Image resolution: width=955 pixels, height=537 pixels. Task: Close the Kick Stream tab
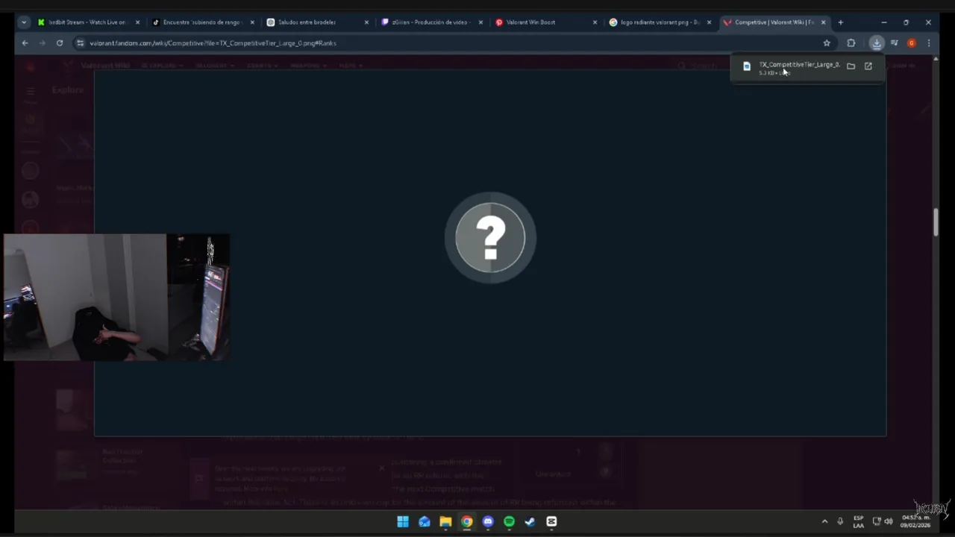coord(137,22)
